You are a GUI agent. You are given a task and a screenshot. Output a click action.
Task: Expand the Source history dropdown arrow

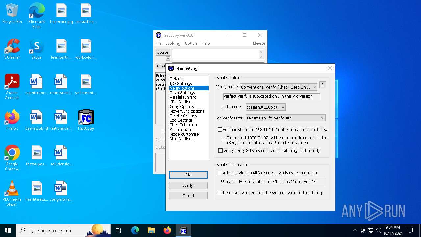(168, 59)
